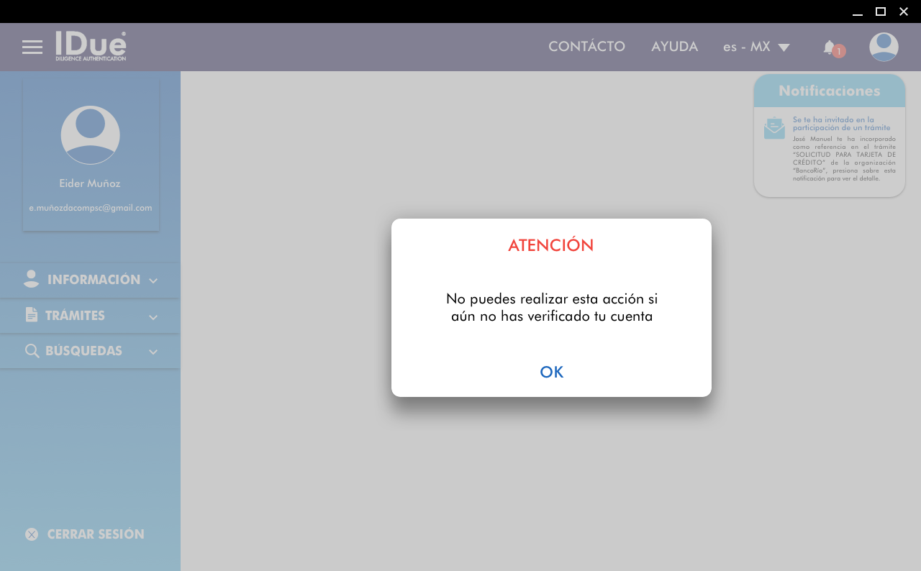Open the Contácto menu item
Viewport: 921px width, 571px height.
pos(586,47)
